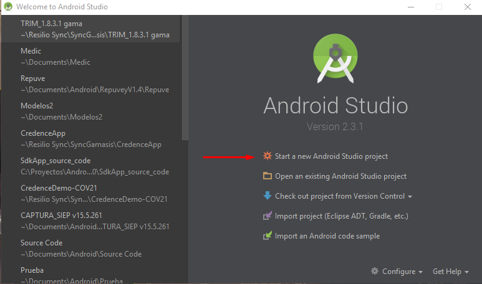
Task: Open recent project SdkApp_source_code
Action: pyautogui.click(x=91, y=166)
